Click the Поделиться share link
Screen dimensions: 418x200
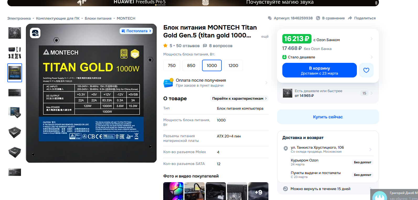[365, 18]
